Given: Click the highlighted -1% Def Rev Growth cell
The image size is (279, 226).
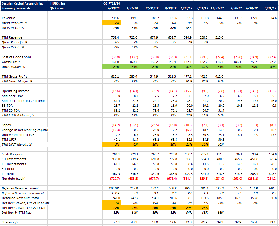Looking at the screenshot, I should tap(112, 203).
